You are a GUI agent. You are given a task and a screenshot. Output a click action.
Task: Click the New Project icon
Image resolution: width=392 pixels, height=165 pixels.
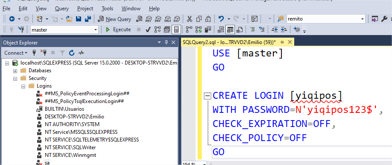[x=40, y=19]
